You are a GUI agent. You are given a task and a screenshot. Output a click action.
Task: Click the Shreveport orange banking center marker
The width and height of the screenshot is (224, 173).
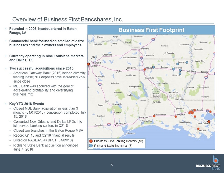pyautogui.click(x=145, y=69)
